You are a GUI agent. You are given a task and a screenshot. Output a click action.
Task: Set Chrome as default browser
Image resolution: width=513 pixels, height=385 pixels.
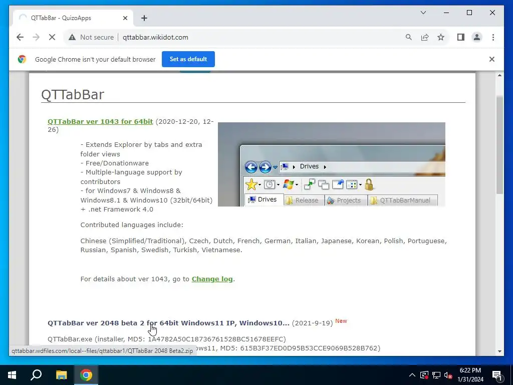[x=188, y=59]
